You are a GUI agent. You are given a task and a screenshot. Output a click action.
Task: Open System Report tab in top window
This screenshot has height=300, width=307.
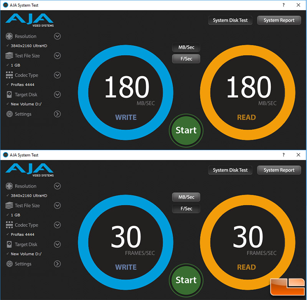(279, 20)
